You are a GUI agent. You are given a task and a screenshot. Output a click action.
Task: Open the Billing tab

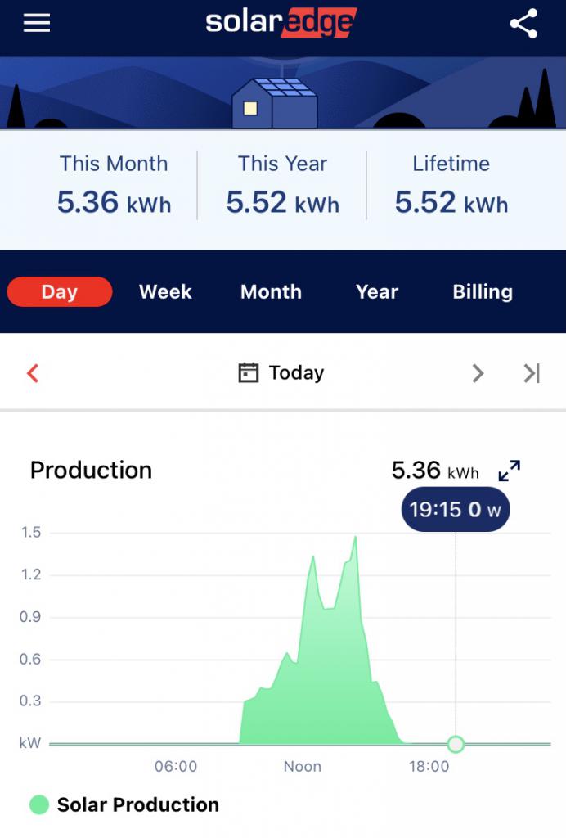pos(483,292)
